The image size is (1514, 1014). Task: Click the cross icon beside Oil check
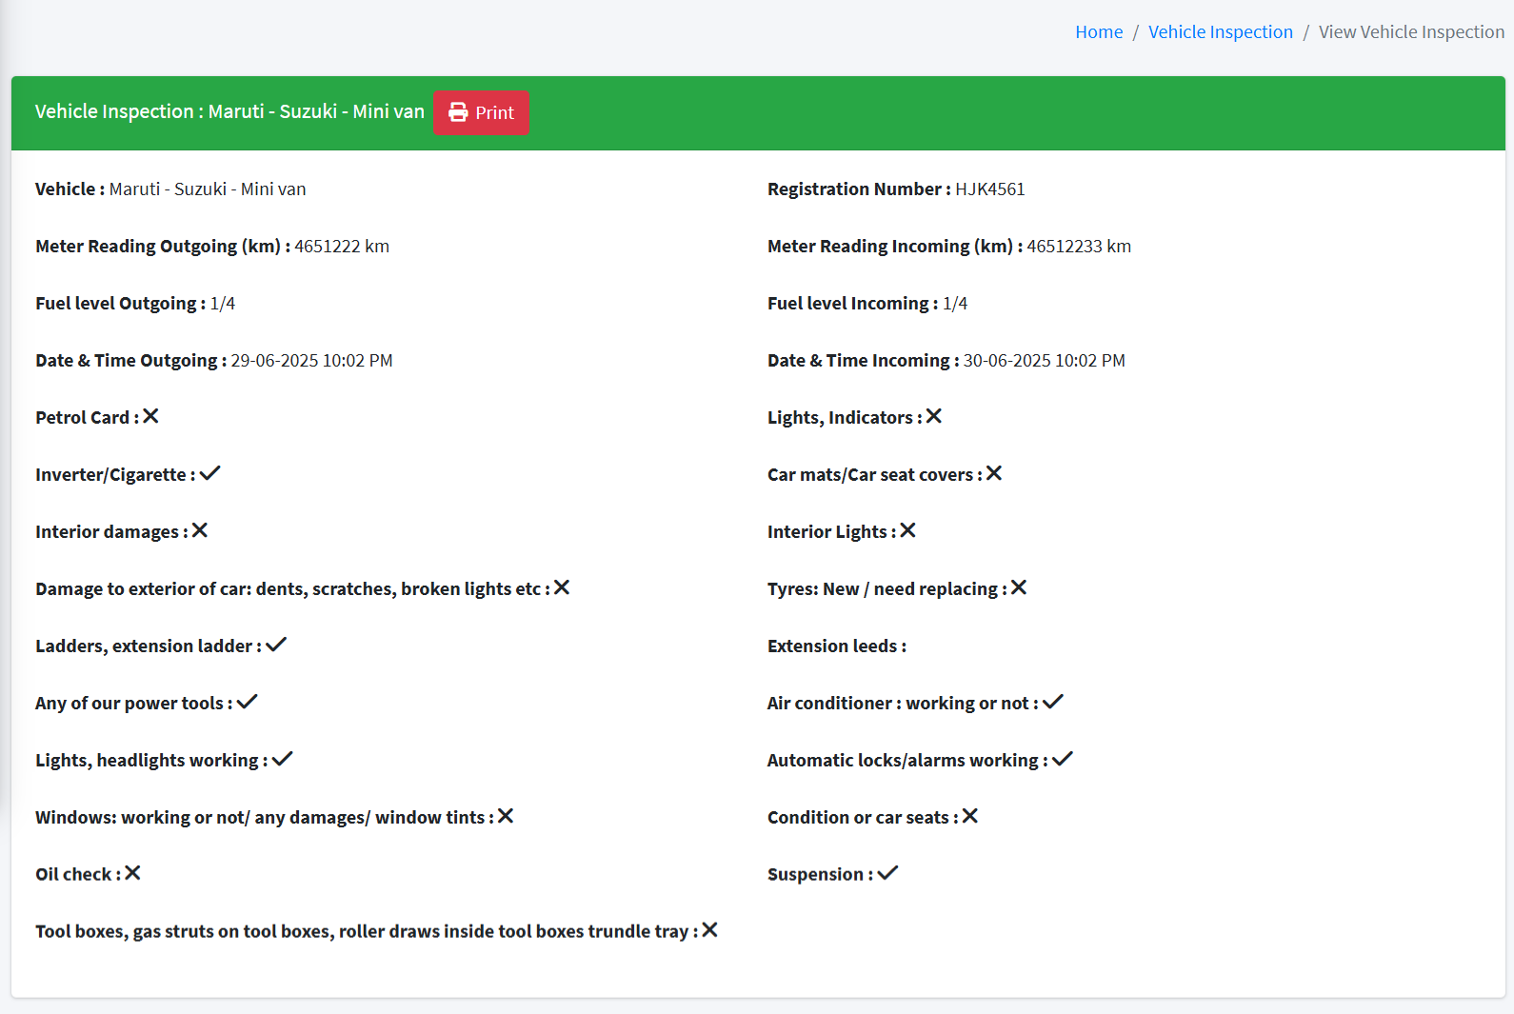132,873
